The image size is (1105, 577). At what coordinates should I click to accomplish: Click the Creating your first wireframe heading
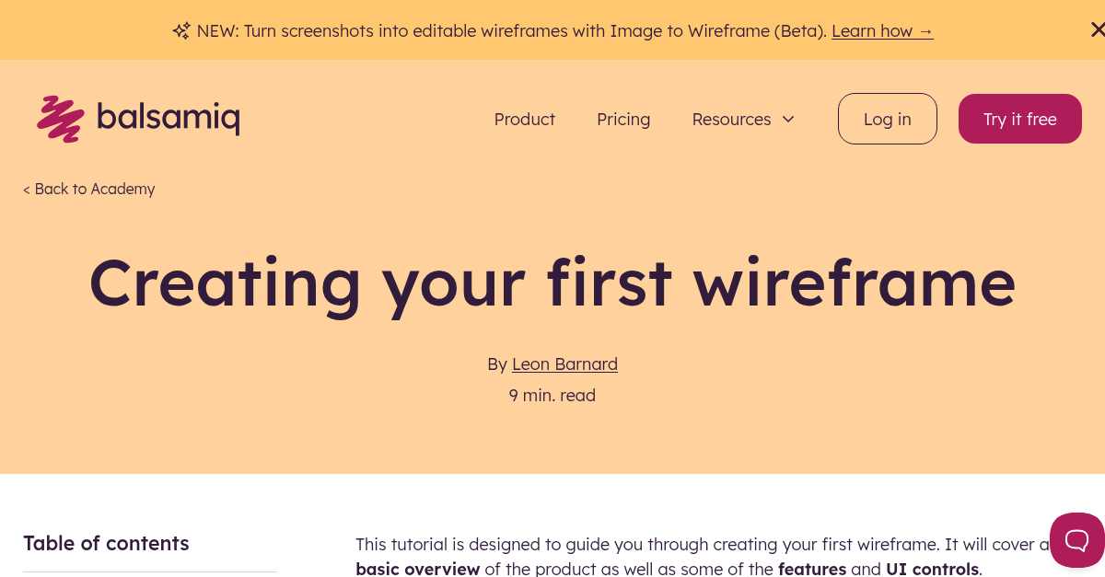pos(552,283)
